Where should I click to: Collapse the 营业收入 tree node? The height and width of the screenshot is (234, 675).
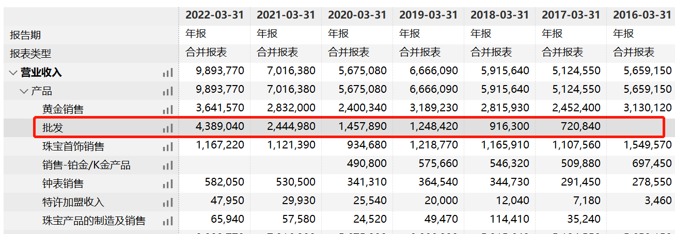pyautogui.click(x=13, y=73)
